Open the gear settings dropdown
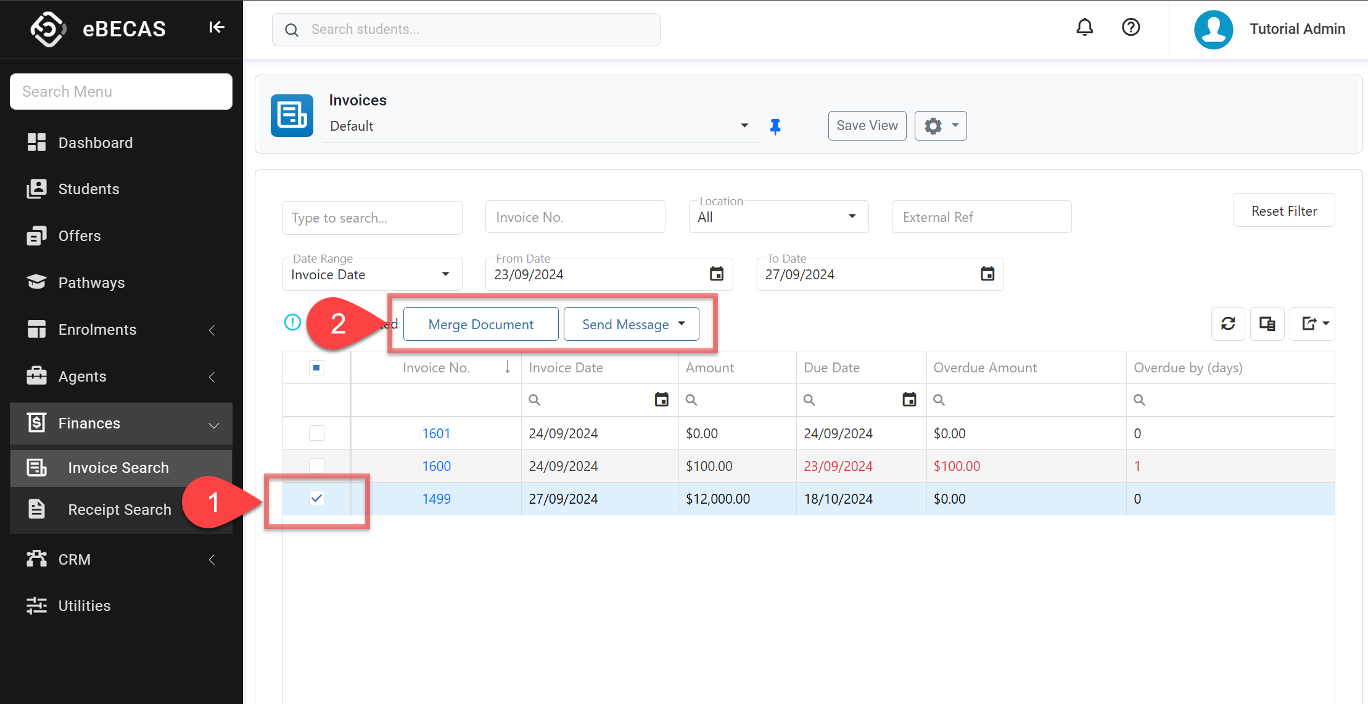1368x704 pixels. click(940, 126)
